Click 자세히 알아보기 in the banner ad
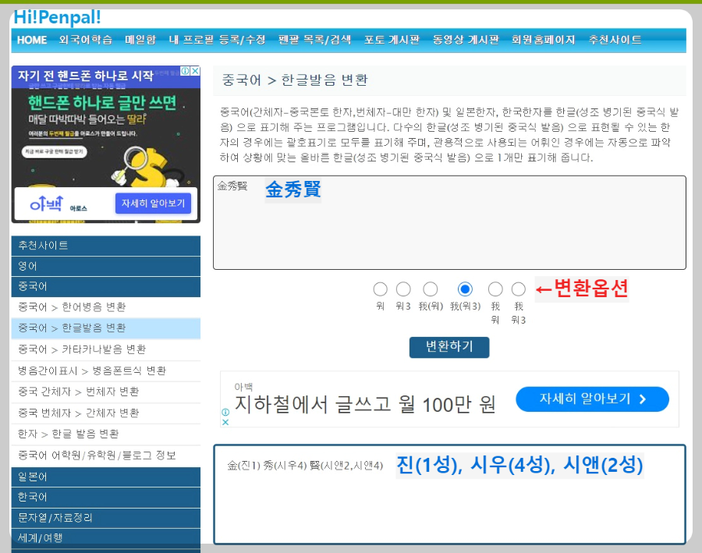 click(x=592, y=399)
